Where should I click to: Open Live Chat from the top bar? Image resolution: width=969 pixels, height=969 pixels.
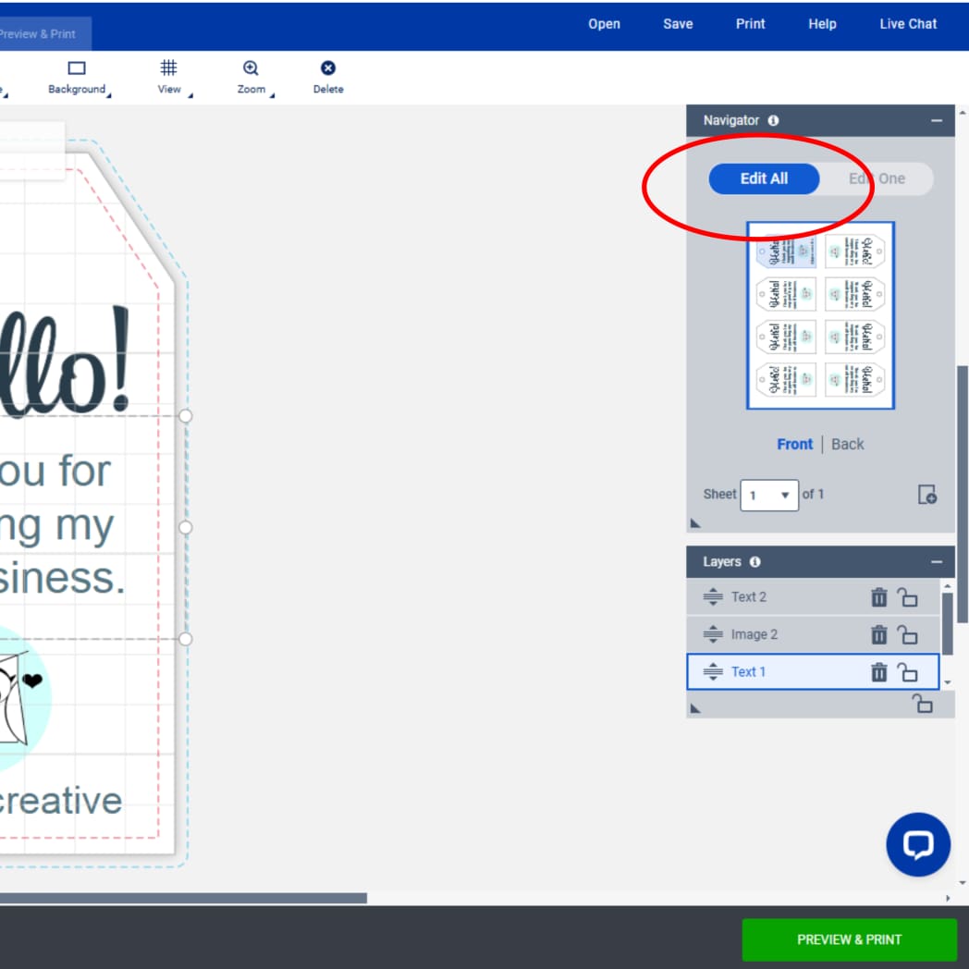pos(908,24)
